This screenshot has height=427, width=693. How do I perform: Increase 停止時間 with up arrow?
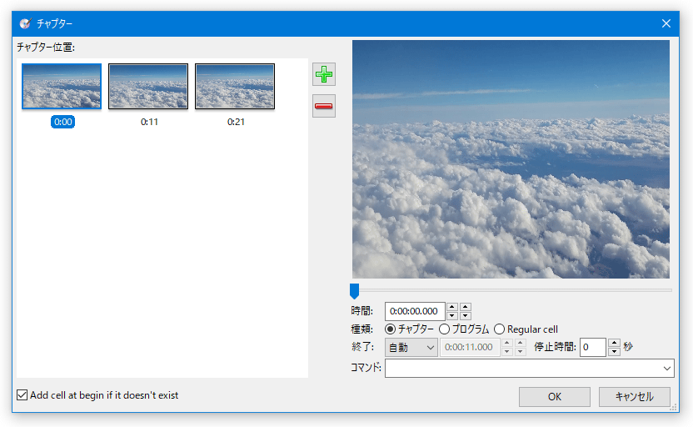[615, 343]
